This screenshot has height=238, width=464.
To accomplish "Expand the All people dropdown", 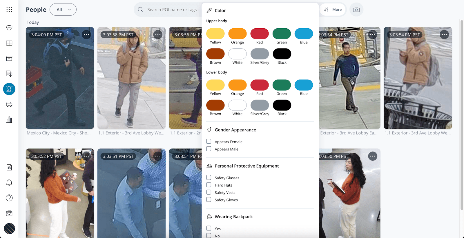I will coord(63,10).
